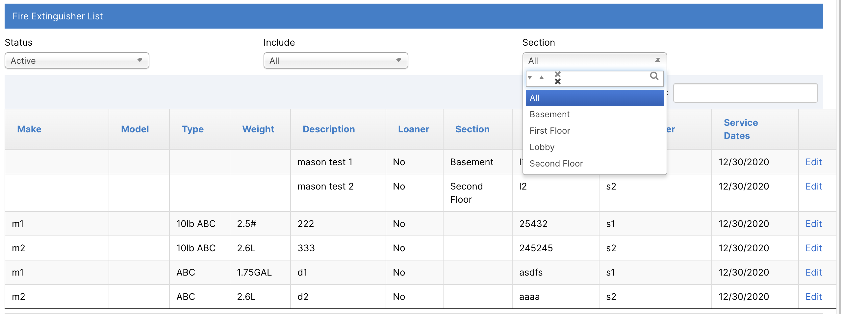841x314 pixels.
Task: Sort by the Service Dates column header
Action: point(741,129)
